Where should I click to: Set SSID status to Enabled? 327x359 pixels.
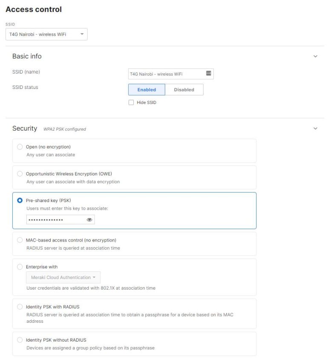[146, 89]
